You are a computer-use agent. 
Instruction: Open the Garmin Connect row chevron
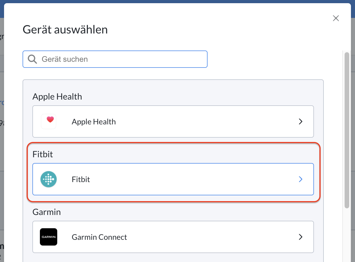301,237
